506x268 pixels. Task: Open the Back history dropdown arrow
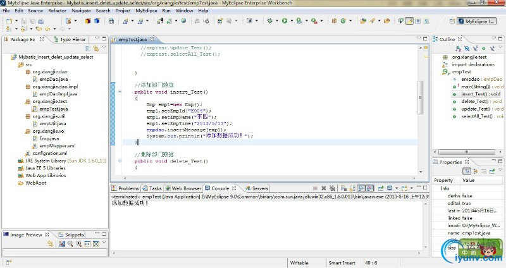point(54,28)
